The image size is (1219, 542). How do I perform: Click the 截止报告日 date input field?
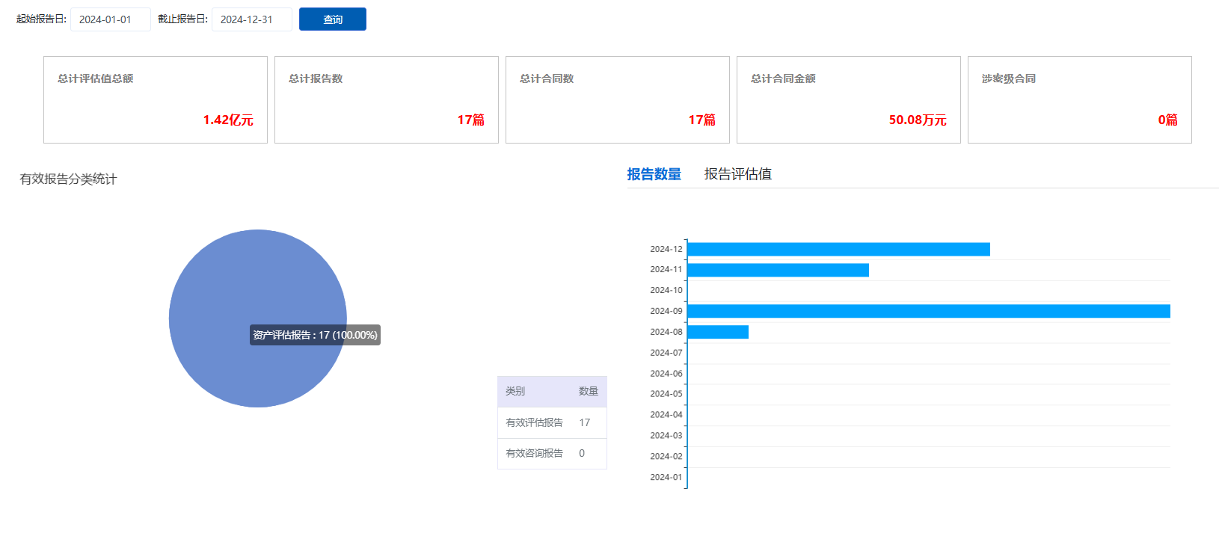point(251,19)
